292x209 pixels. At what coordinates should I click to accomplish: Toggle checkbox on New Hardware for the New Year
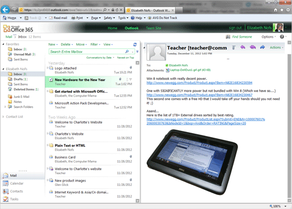(x=51, y=80)
